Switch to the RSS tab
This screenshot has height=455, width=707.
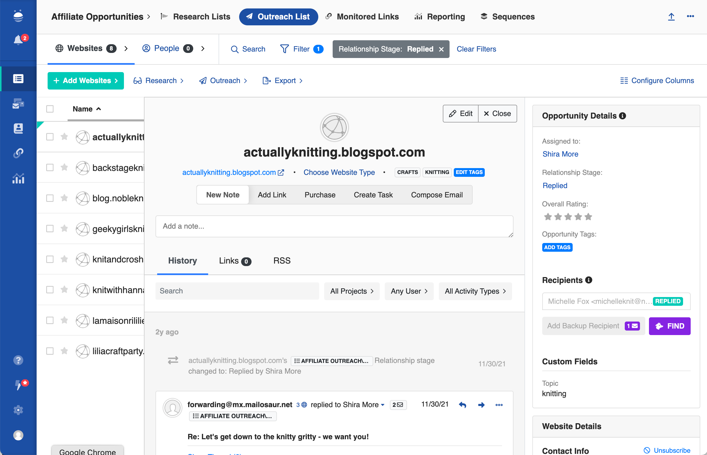point(282,261)
